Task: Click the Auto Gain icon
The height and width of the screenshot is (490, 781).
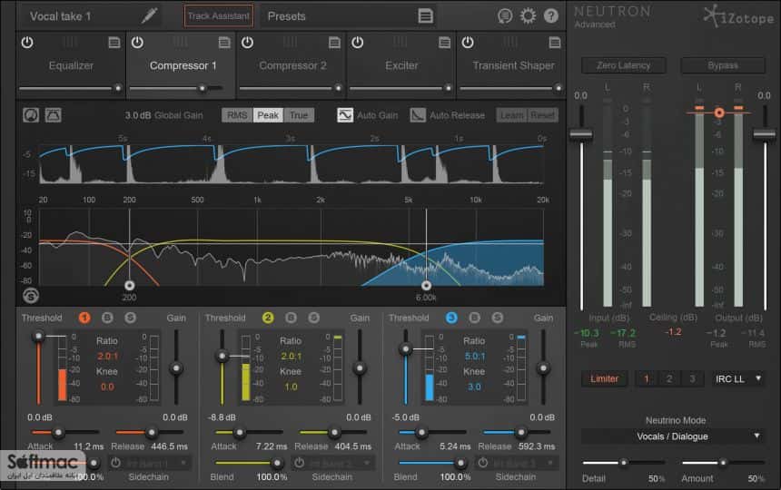Action: (x=345, y=115)
